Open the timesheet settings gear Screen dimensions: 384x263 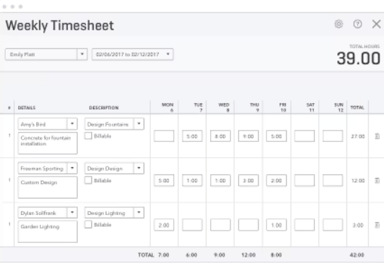[x=339, y=24]
